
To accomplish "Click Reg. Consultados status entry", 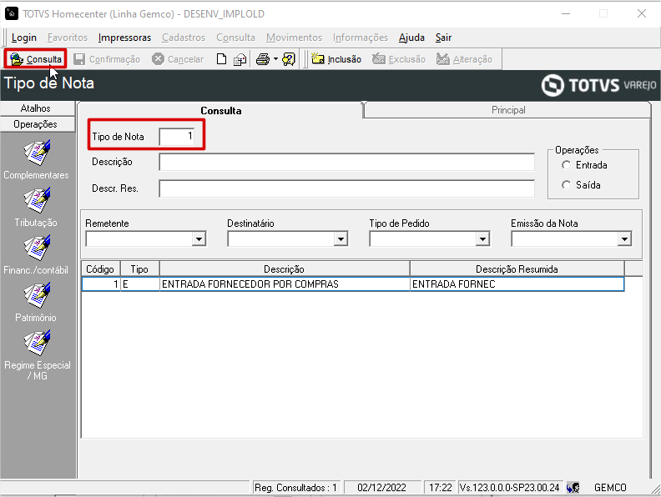I will 296,488.
